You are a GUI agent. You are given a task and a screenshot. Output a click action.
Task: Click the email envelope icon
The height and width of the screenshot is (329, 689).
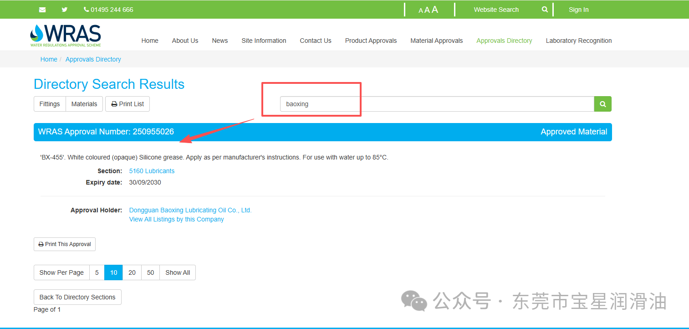click(42, 10)
